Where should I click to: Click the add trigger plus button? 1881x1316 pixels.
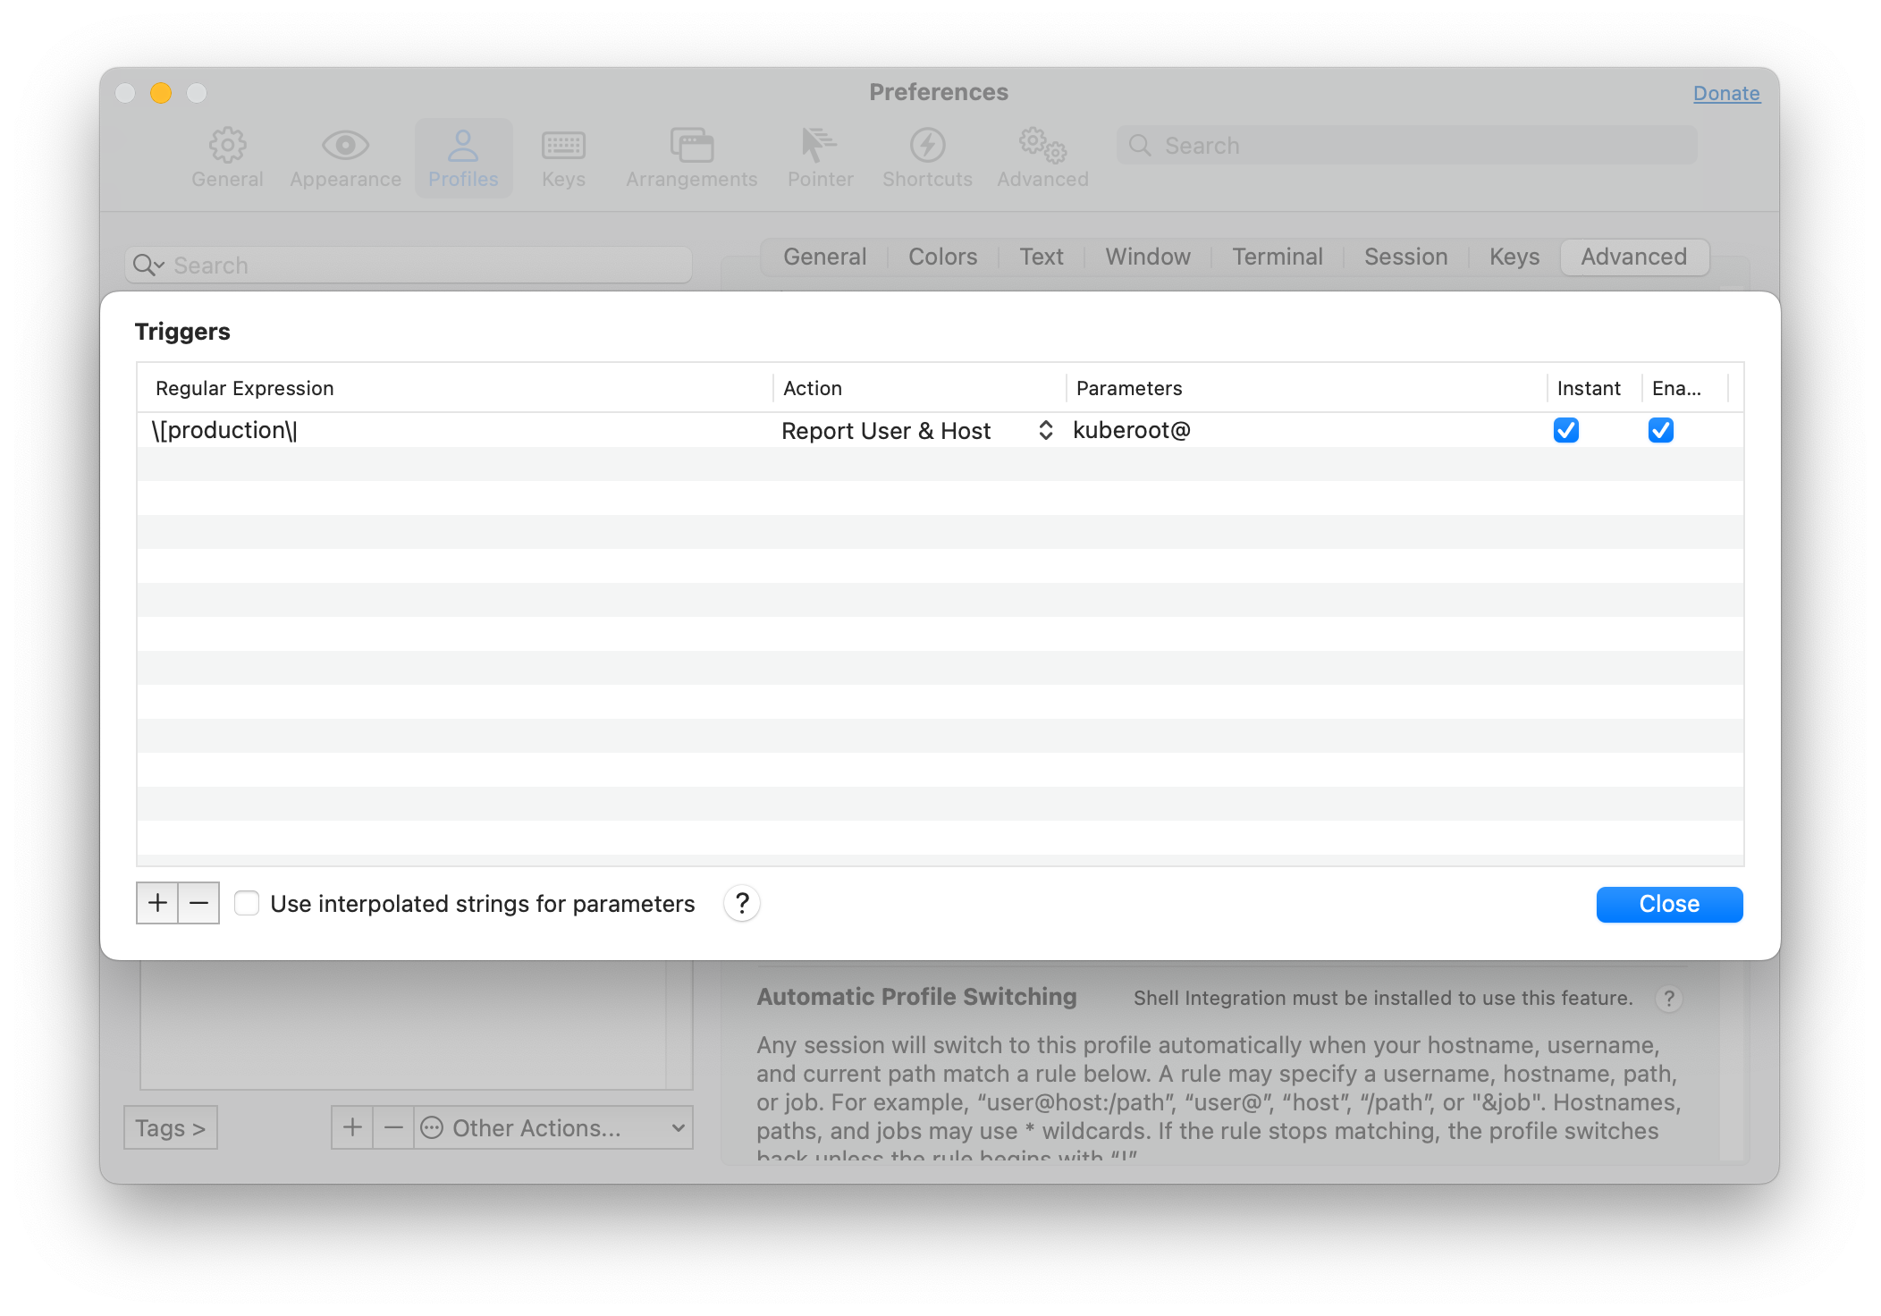coord(157,903)
